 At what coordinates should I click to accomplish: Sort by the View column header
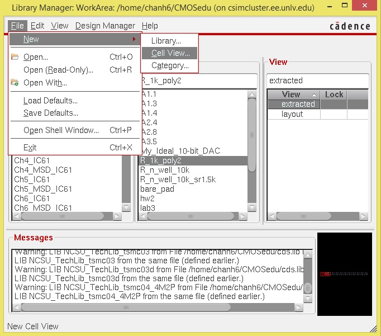pyautogui.click(x=293, y=94)
